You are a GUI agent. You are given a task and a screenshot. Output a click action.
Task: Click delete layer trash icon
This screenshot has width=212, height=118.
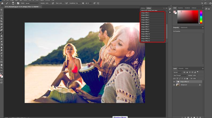tap(200, 117)
